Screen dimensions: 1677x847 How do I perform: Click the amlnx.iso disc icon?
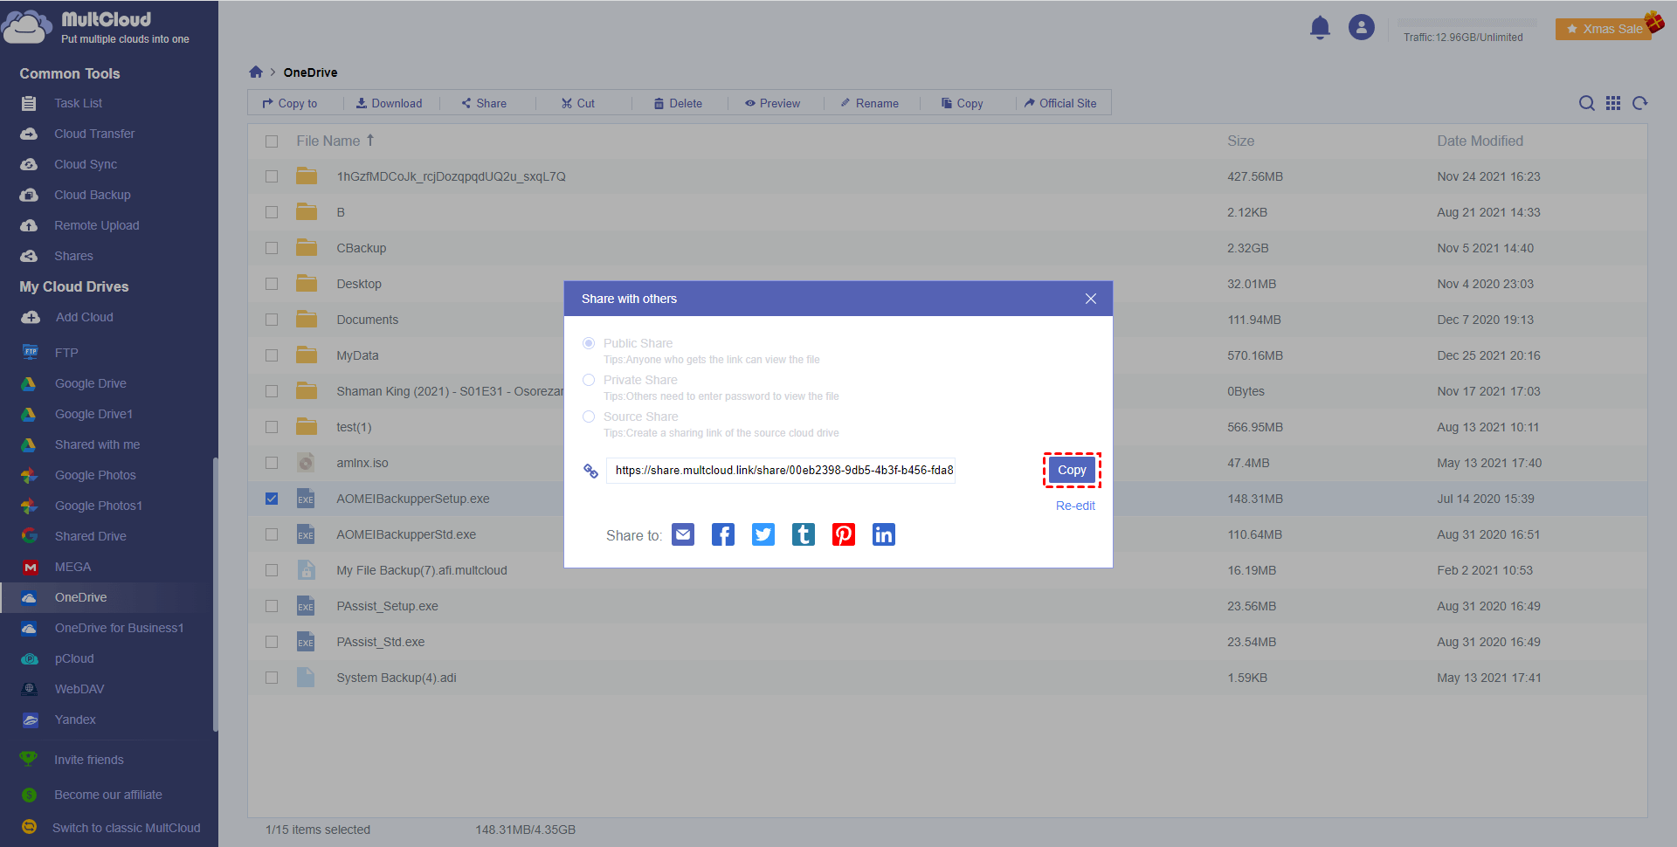point(306,463)
